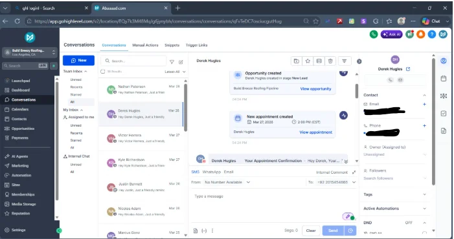Tick the select-all results checkbox
454x239 pixels.
(103, 72)
